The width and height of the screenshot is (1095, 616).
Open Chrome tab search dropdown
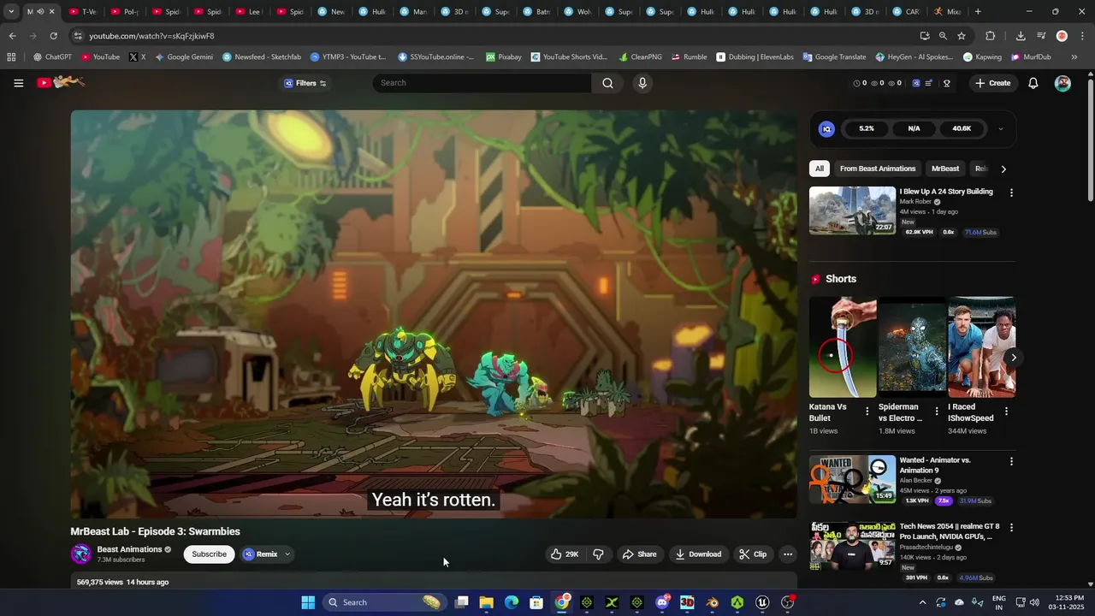point(11,12)
